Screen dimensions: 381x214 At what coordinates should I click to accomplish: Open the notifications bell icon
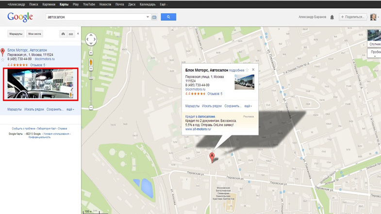pyautogui.click(x=332, y=17)
